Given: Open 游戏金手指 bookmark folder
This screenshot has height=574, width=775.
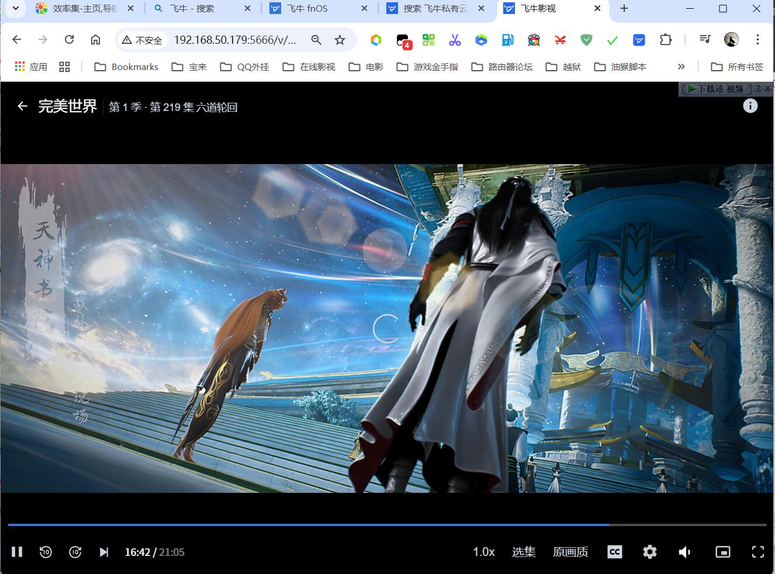Looking at the screenshot, I should point(427,67).
